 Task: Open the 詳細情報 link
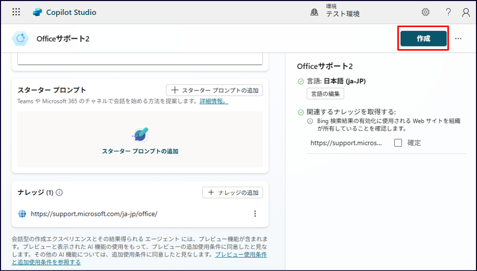[214, 101]
